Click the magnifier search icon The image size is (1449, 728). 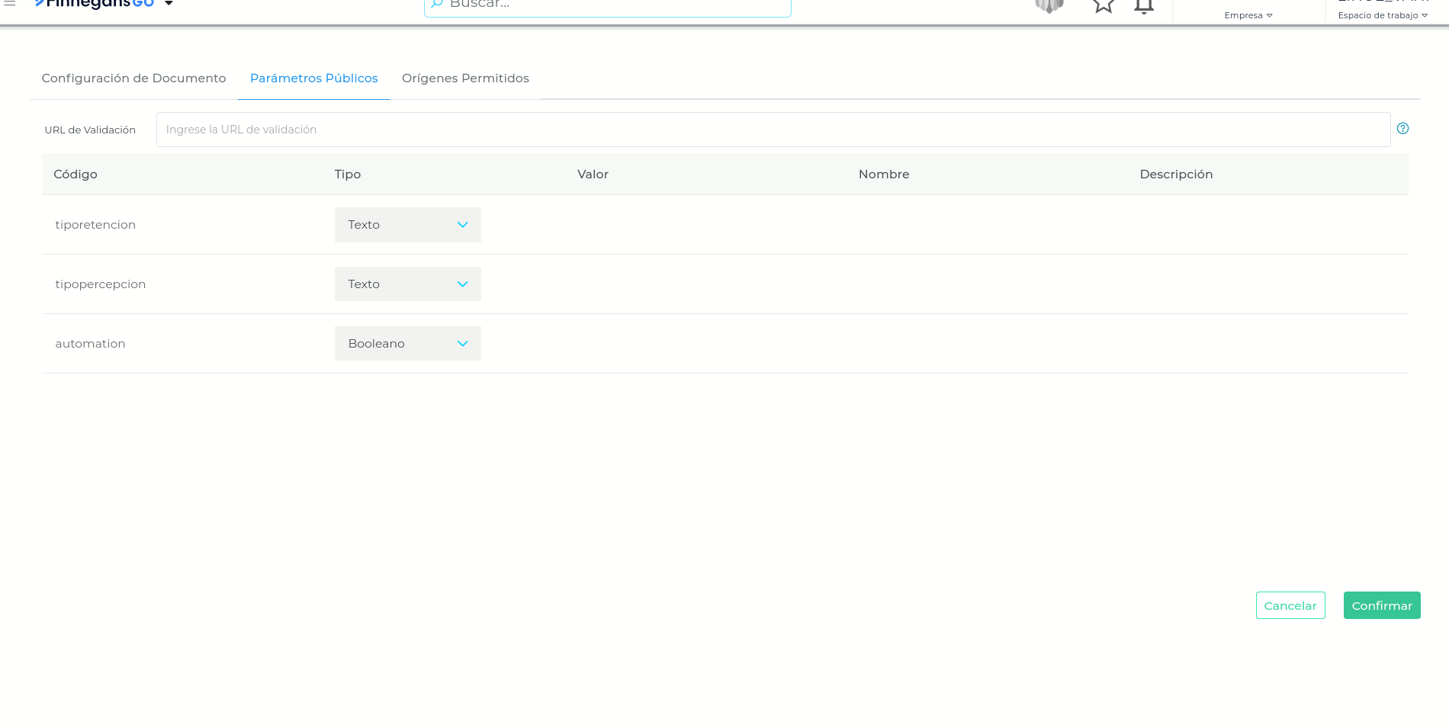(437, 4)
